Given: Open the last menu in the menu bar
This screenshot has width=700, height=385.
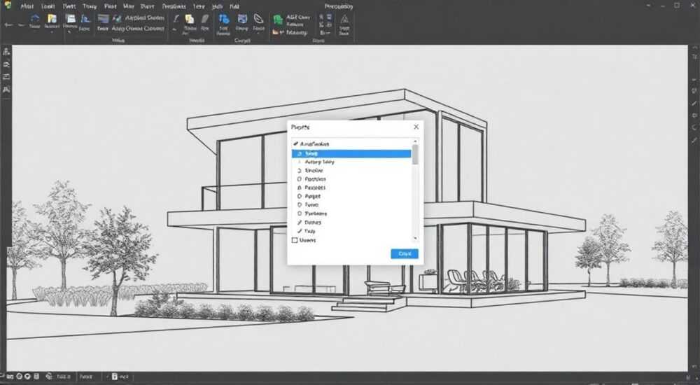Looking at the screenshot, I should point(234,7).
